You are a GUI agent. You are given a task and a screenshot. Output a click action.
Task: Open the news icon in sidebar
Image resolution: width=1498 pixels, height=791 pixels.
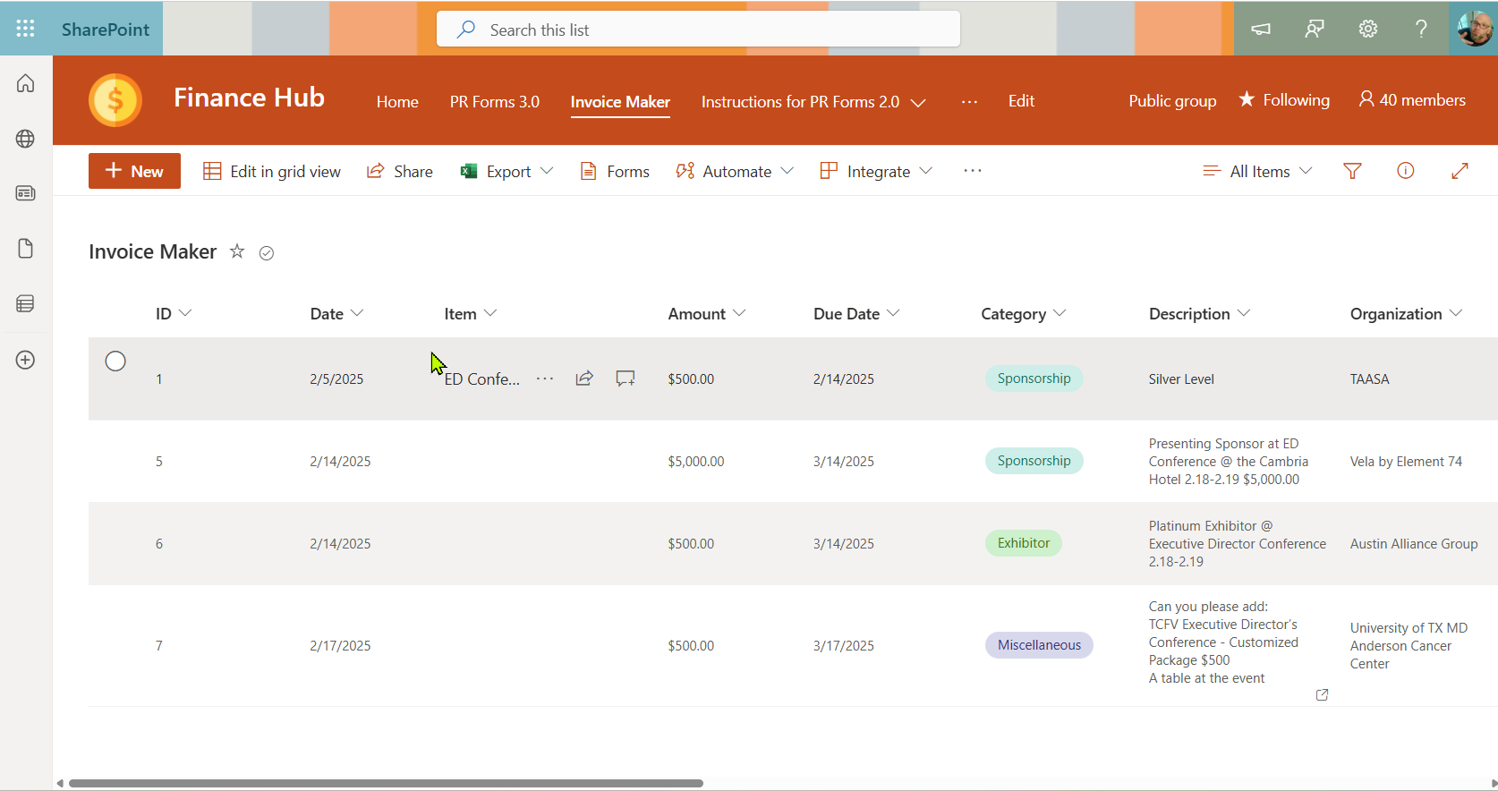pyautogui.click(x=26, y=193)
